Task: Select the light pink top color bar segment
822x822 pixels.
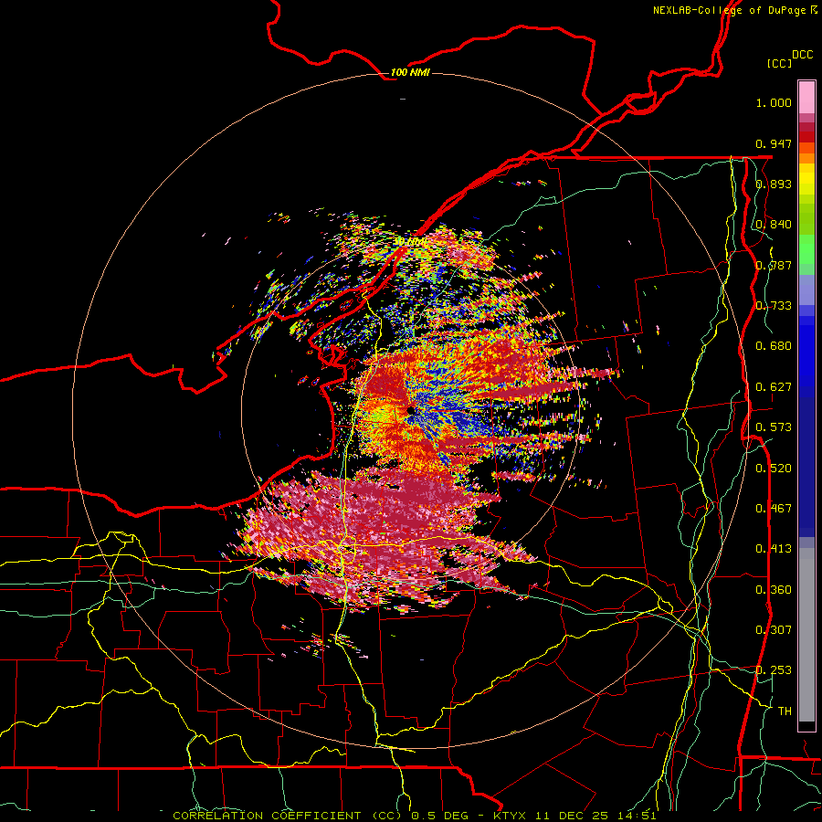Action: click(x=806, y=98)
